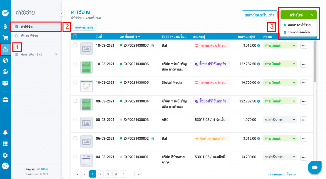Select the expenses tray sidebar icon
The width and height of the screenshot is (326, 179).
click(x=5, y=49)
